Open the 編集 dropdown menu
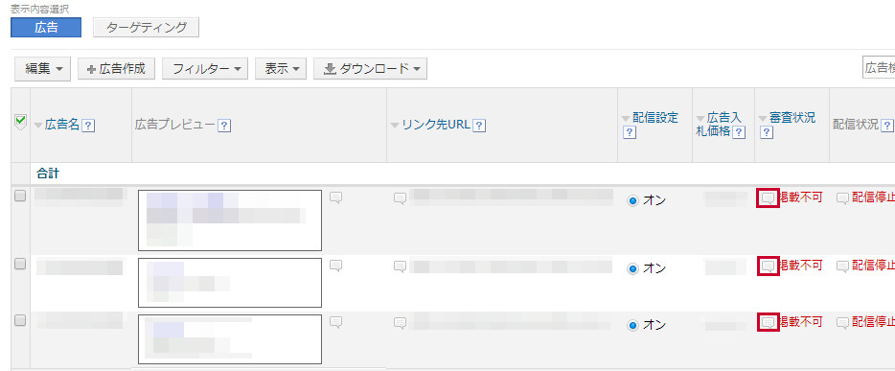The height and width of the screenshot is (371, 895). [x=43, y=68]
